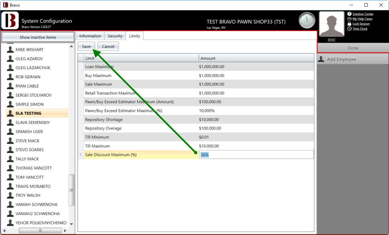Viewport: 389px width, 235px height.
Task: Click person icon next to TOM VANCOTT
Action: [10, 177]
